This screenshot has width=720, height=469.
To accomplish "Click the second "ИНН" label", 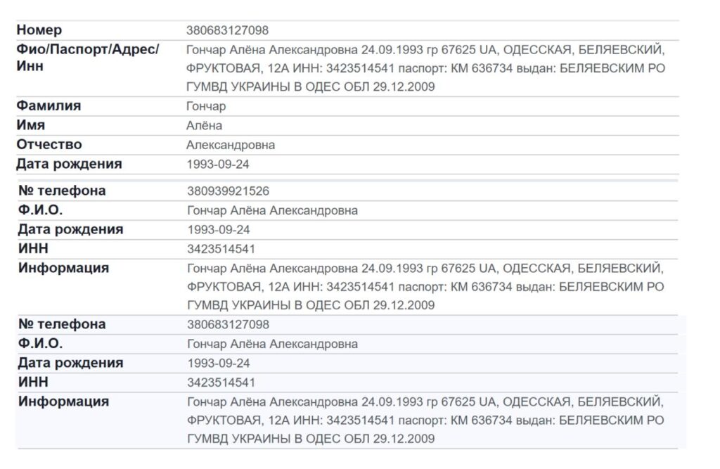I will (33, 383).
